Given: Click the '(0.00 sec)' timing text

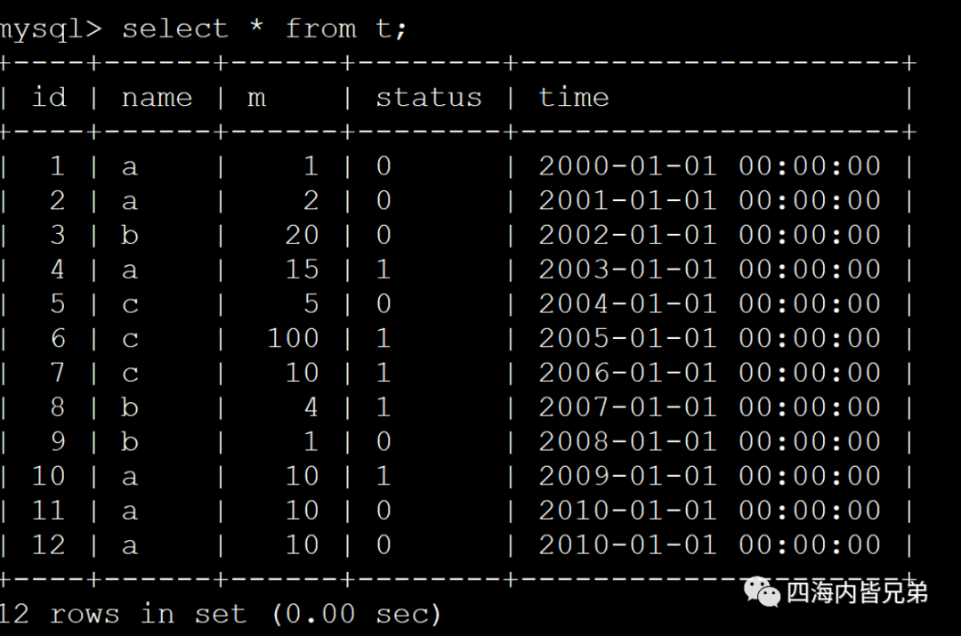Looking at the screenshot, I should (356, 614).
